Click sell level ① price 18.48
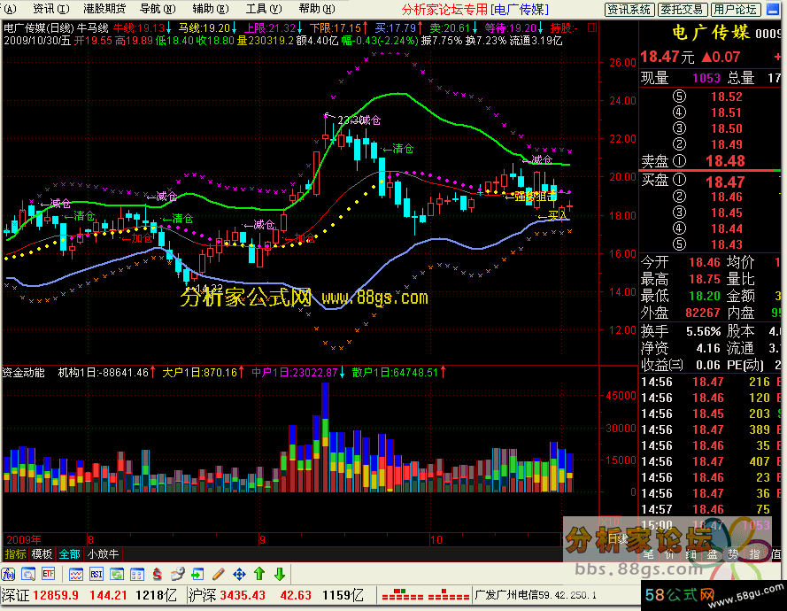This screenshot has height=611, width=787. pos(725,161)
